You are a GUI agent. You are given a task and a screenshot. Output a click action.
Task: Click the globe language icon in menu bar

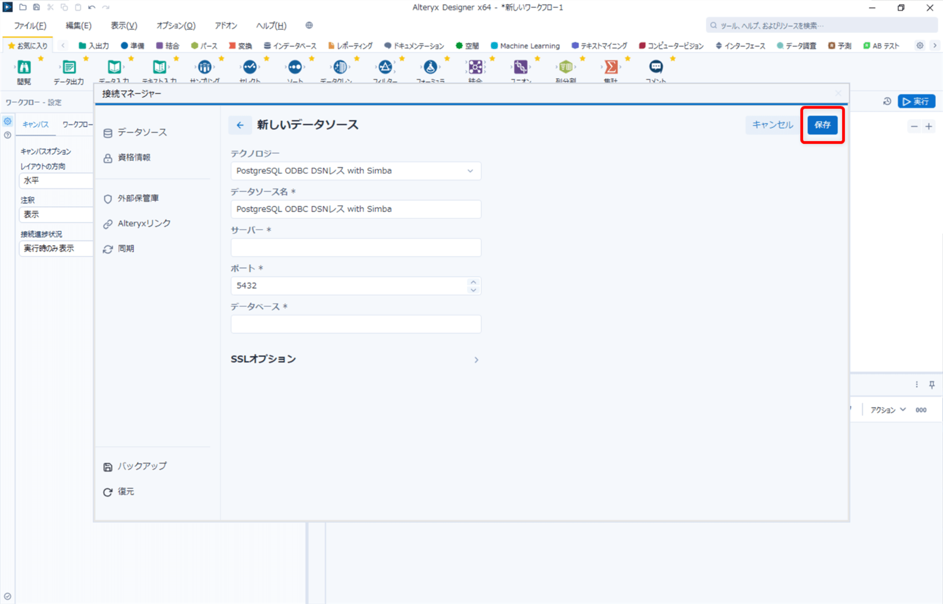point(309,25)
